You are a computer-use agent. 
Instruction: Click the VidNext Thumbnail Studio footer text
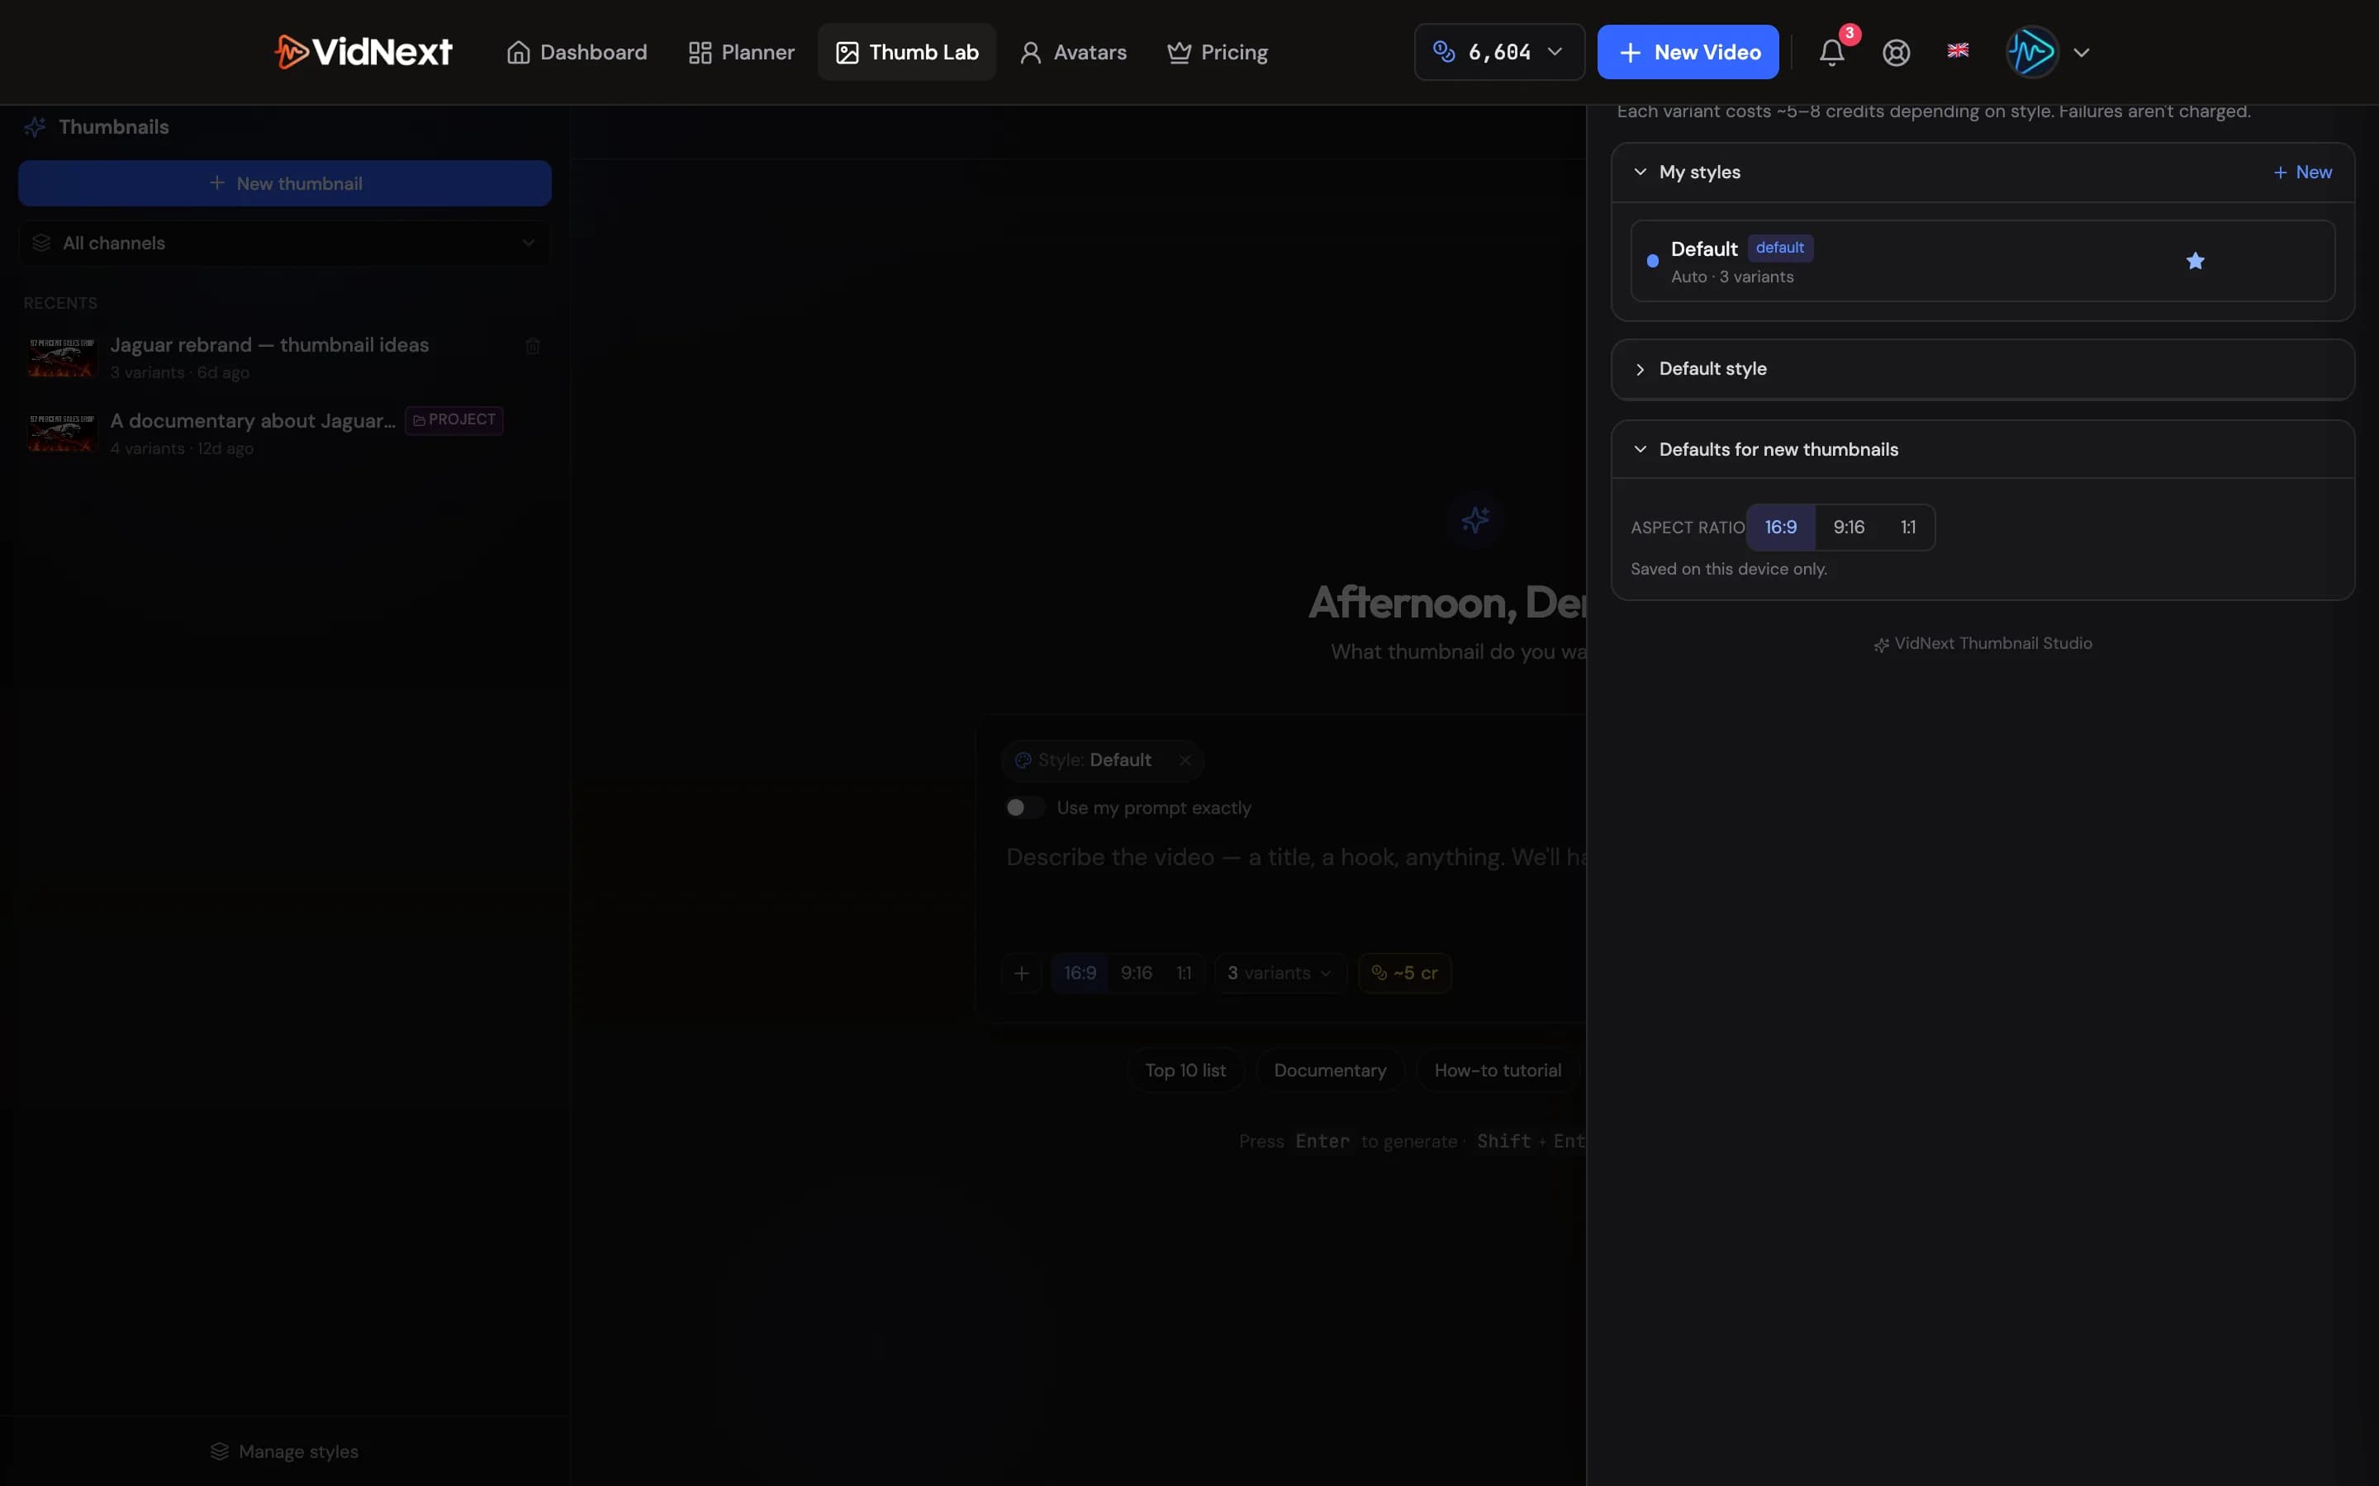[x=1992, y=644]
